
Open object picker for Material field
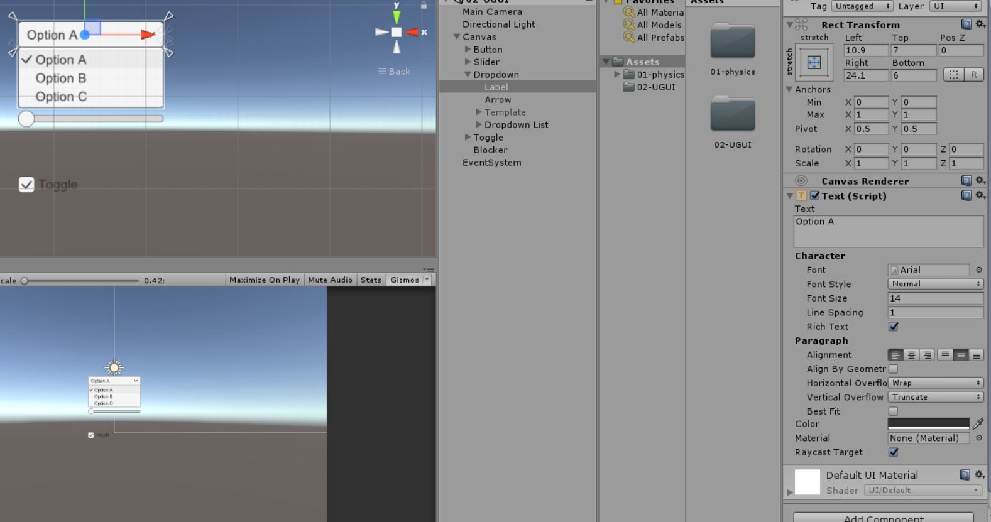click(x=978, y=438)
